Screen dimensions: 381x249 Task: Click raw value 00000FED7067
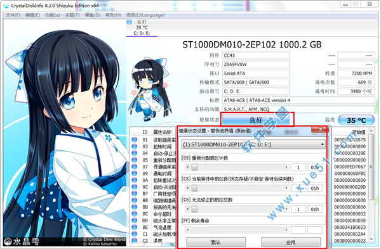click(350, 167)
